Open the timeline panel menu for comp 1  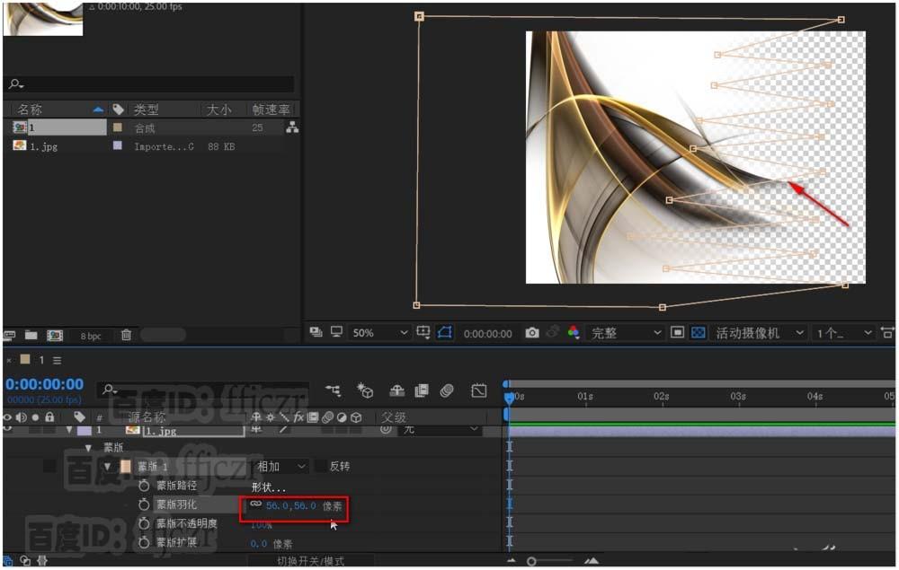click(x=57, y=361)
